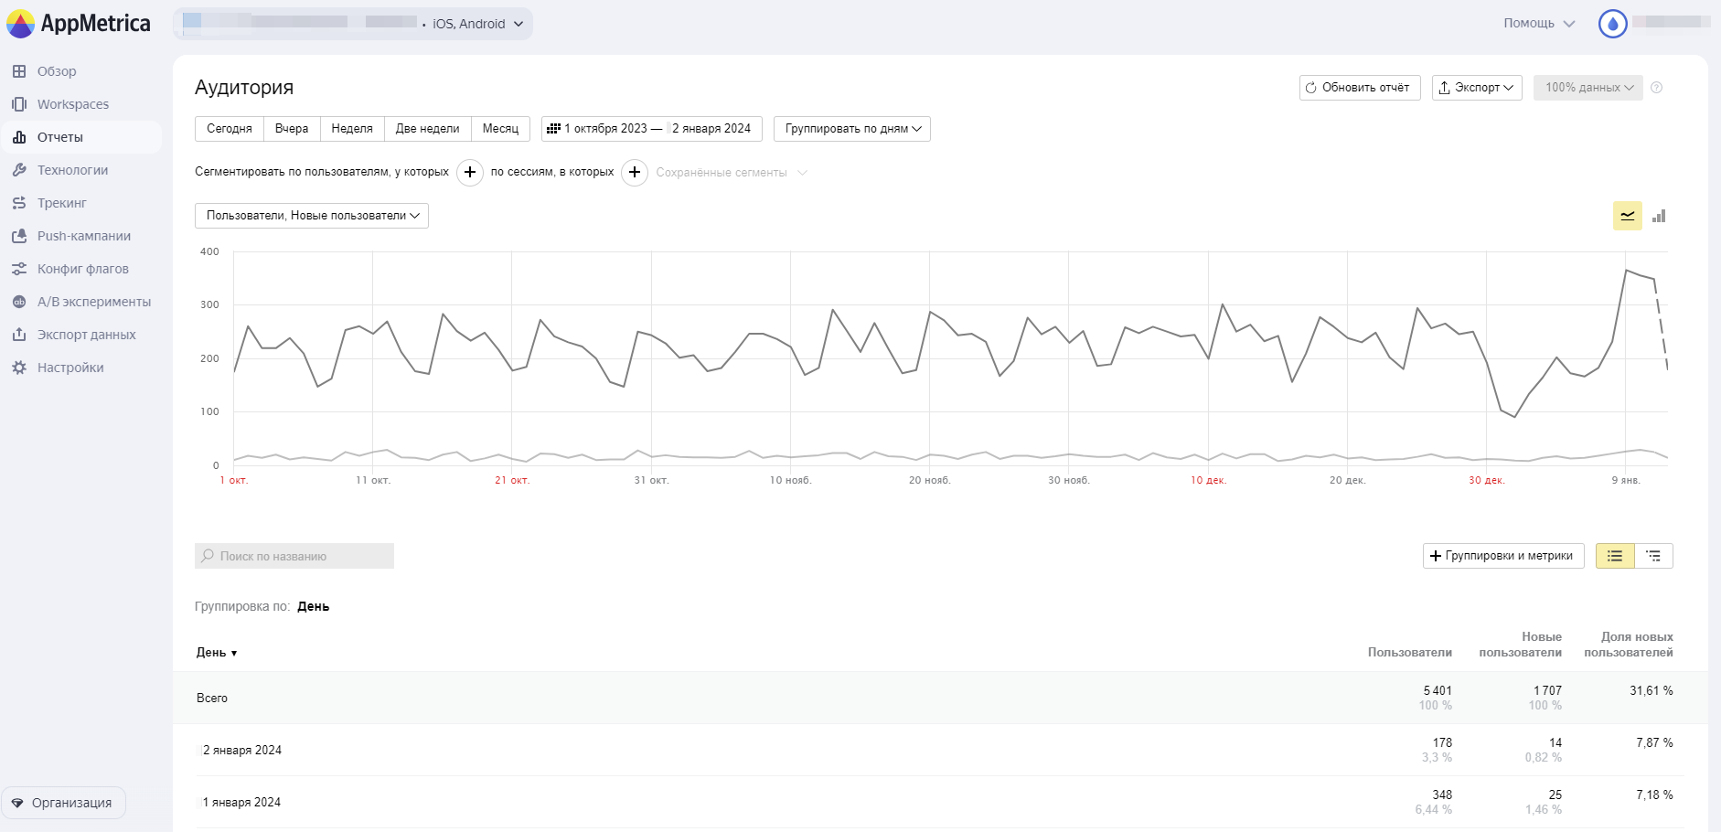Click the blurred account name text
The image size is (1721, 832).
tap(1672, 22)
